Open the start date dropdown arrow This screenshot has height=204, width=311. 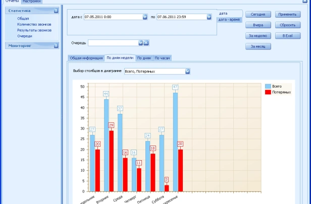pos(145,17)
